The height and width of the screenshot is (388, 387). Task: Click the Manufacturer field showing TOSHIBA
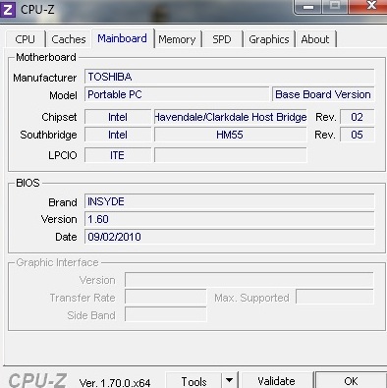[x=229, y=77]
